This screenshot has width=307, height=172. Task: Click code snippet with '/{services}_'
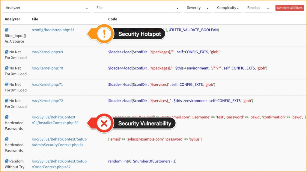180,101
